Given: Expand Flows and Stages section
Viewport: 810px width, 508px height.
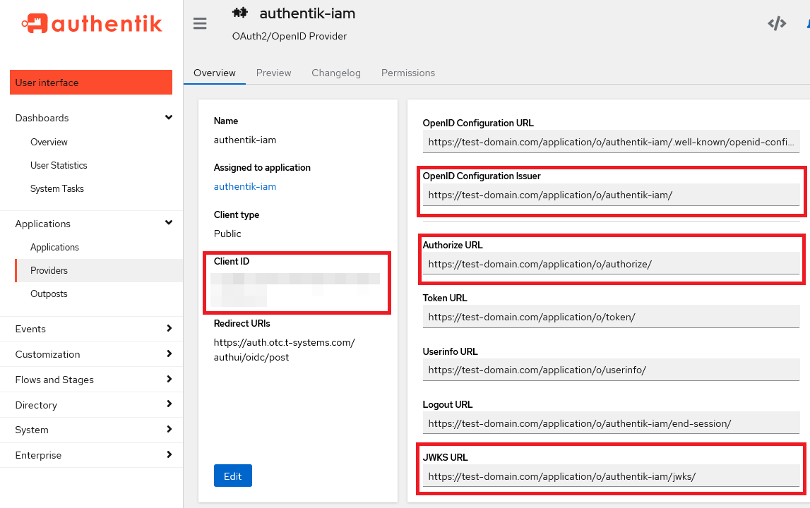Looking at the screenshot, I should point(168,380).
